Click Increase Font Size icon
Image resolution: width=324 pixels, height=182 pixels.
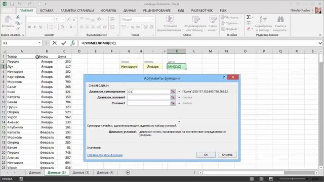click(x=69, y=19)
